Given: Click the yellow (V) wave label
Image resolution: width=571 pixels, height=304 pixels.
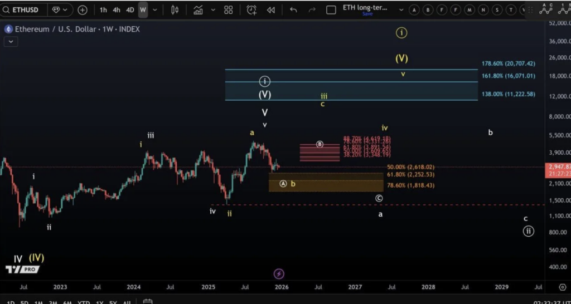Looking at the screenshot, I should click(401, 58).
